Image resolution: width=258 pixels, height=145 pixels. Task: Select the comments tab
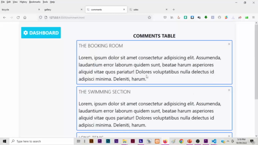[106, 10]
